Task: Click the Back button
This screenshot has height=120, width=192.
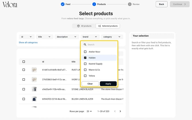Action: [x=162, y=4]
